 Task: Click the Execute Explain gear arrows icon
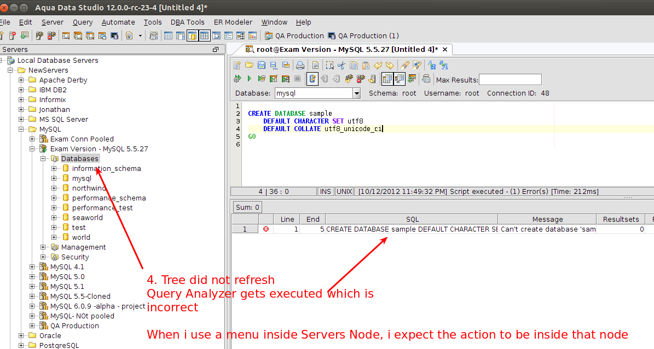pos(238,79)
